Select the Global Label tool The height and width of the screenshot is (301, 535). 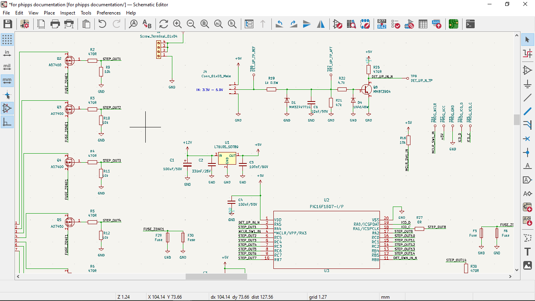pyautogui.click(x=527, y=180)
